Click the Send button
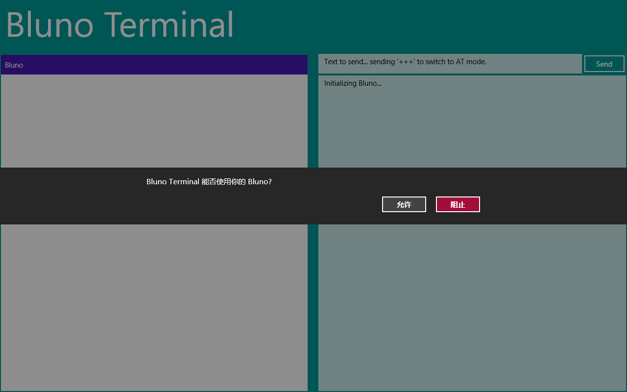Image resolution: width=627 pixels, height=392 pixels. 604,64
